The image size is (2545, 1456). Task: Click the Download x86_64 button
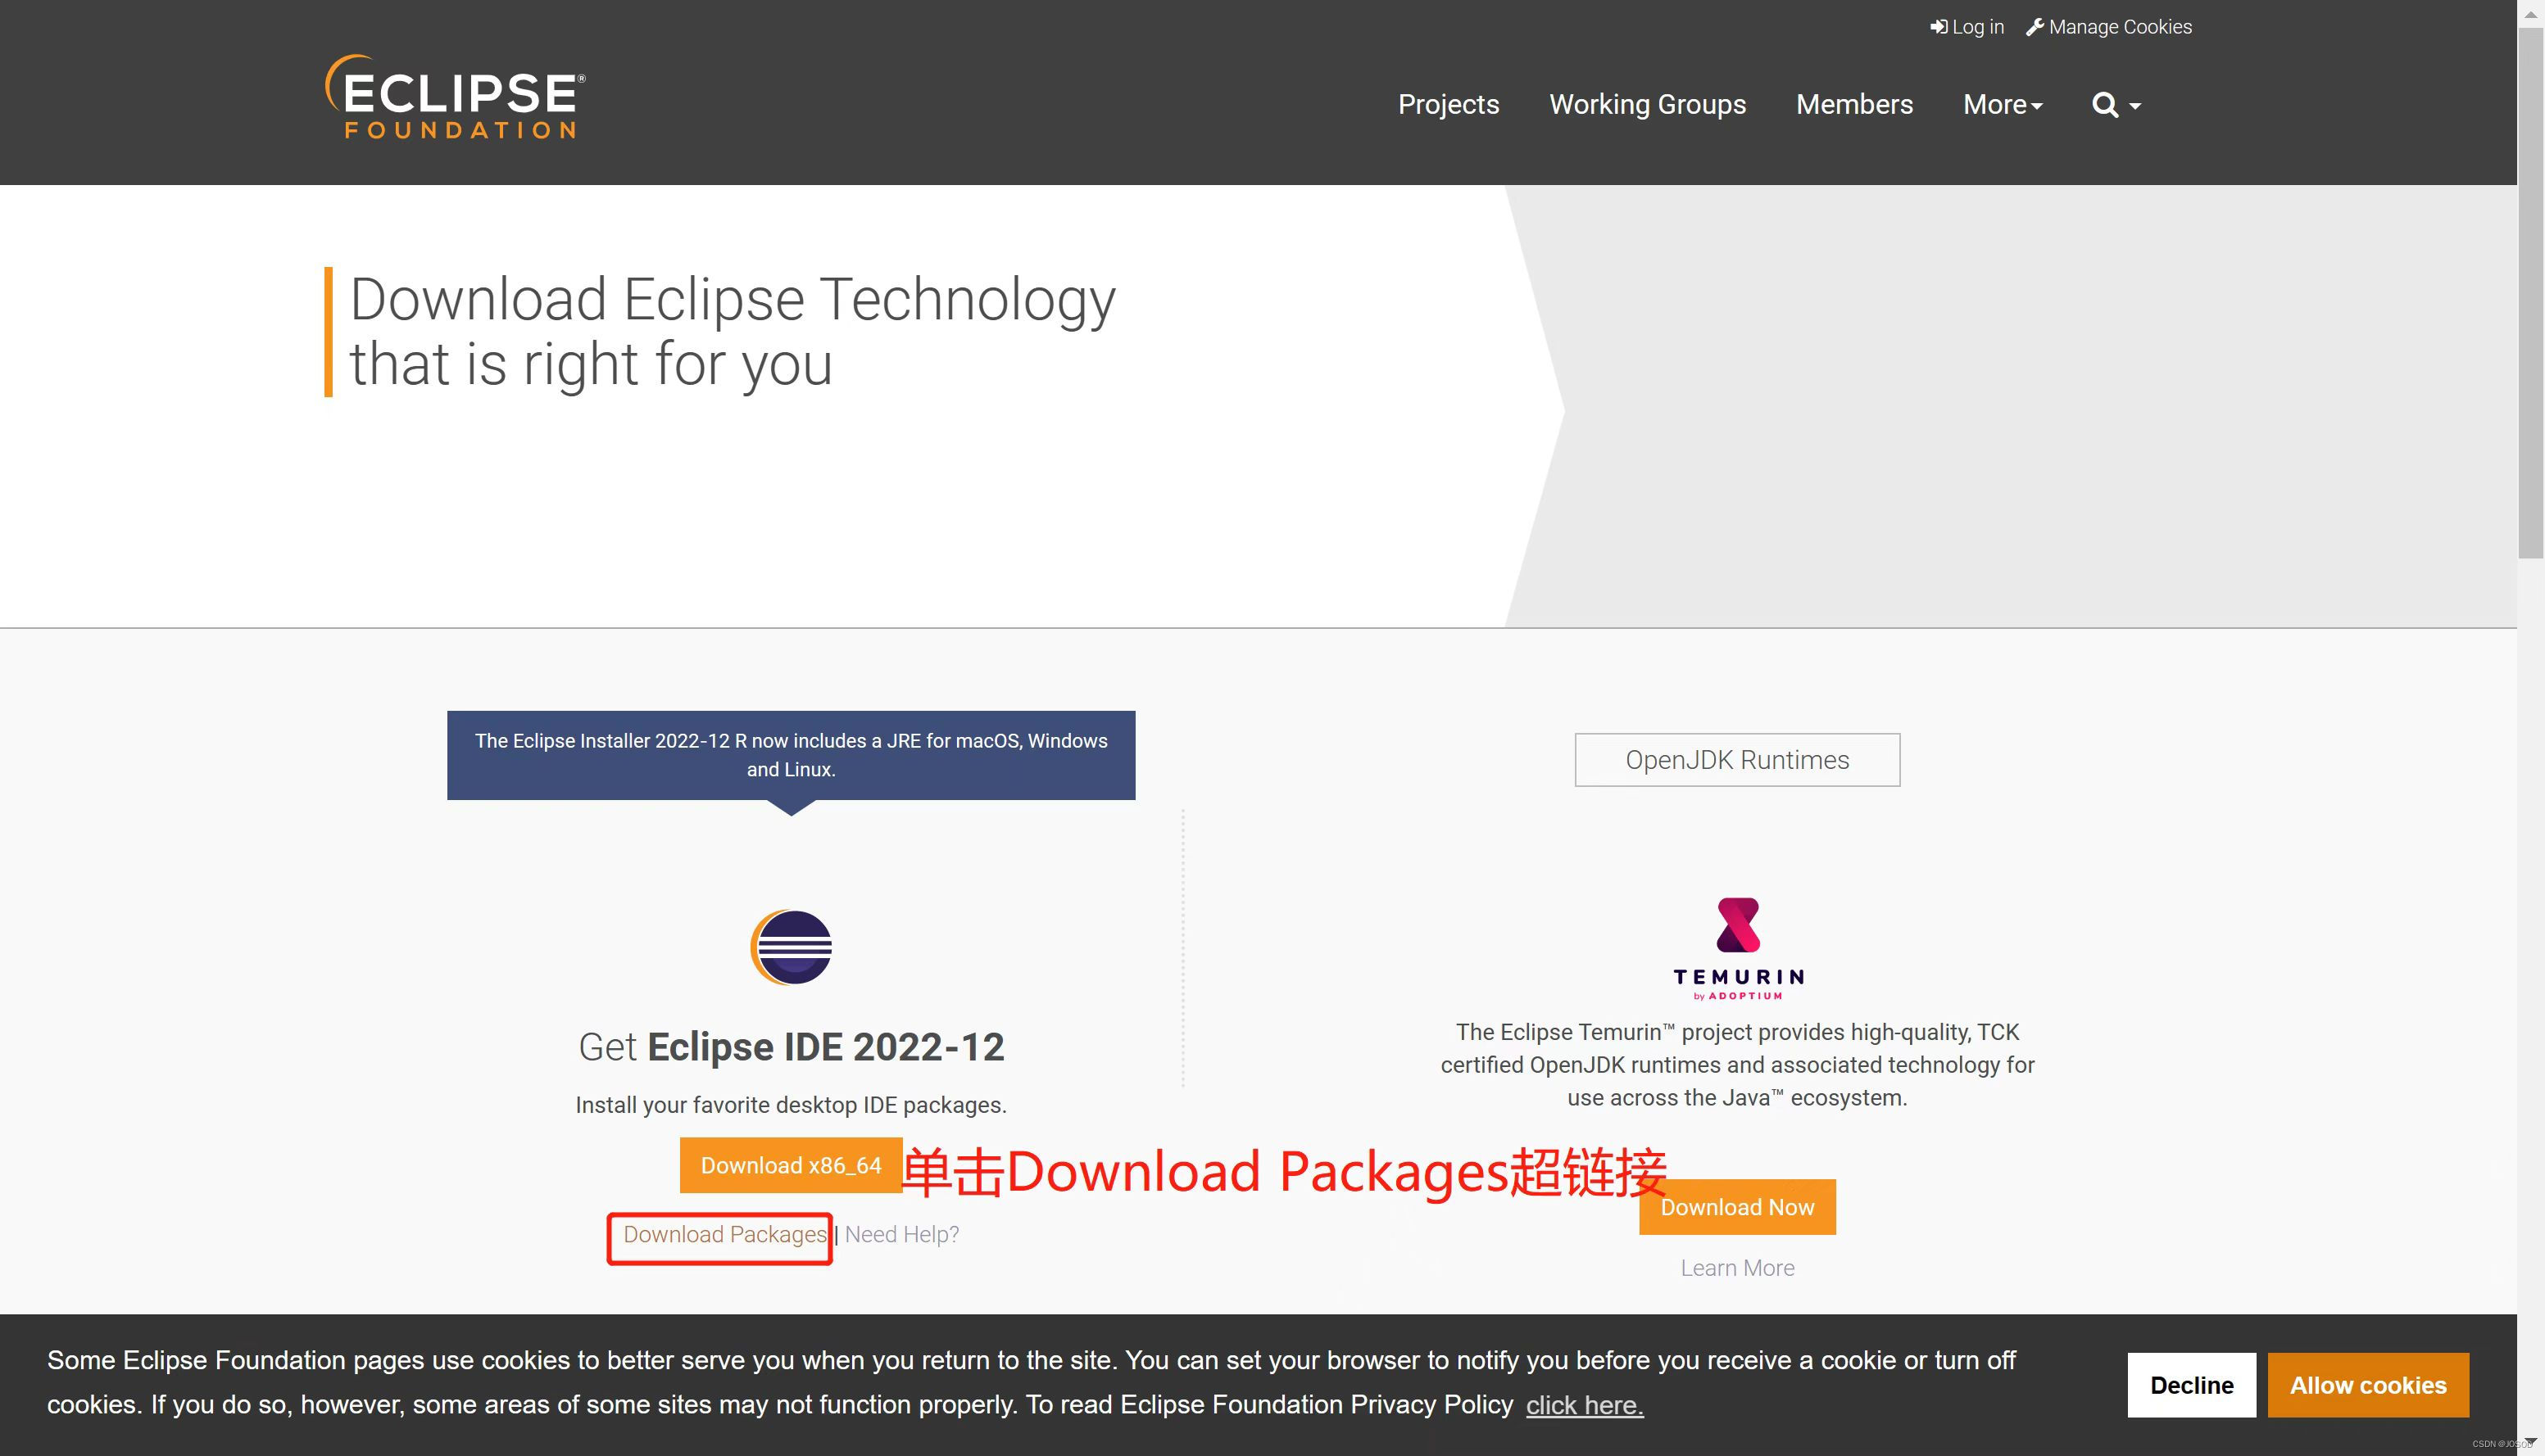[x=791, y=1165]
